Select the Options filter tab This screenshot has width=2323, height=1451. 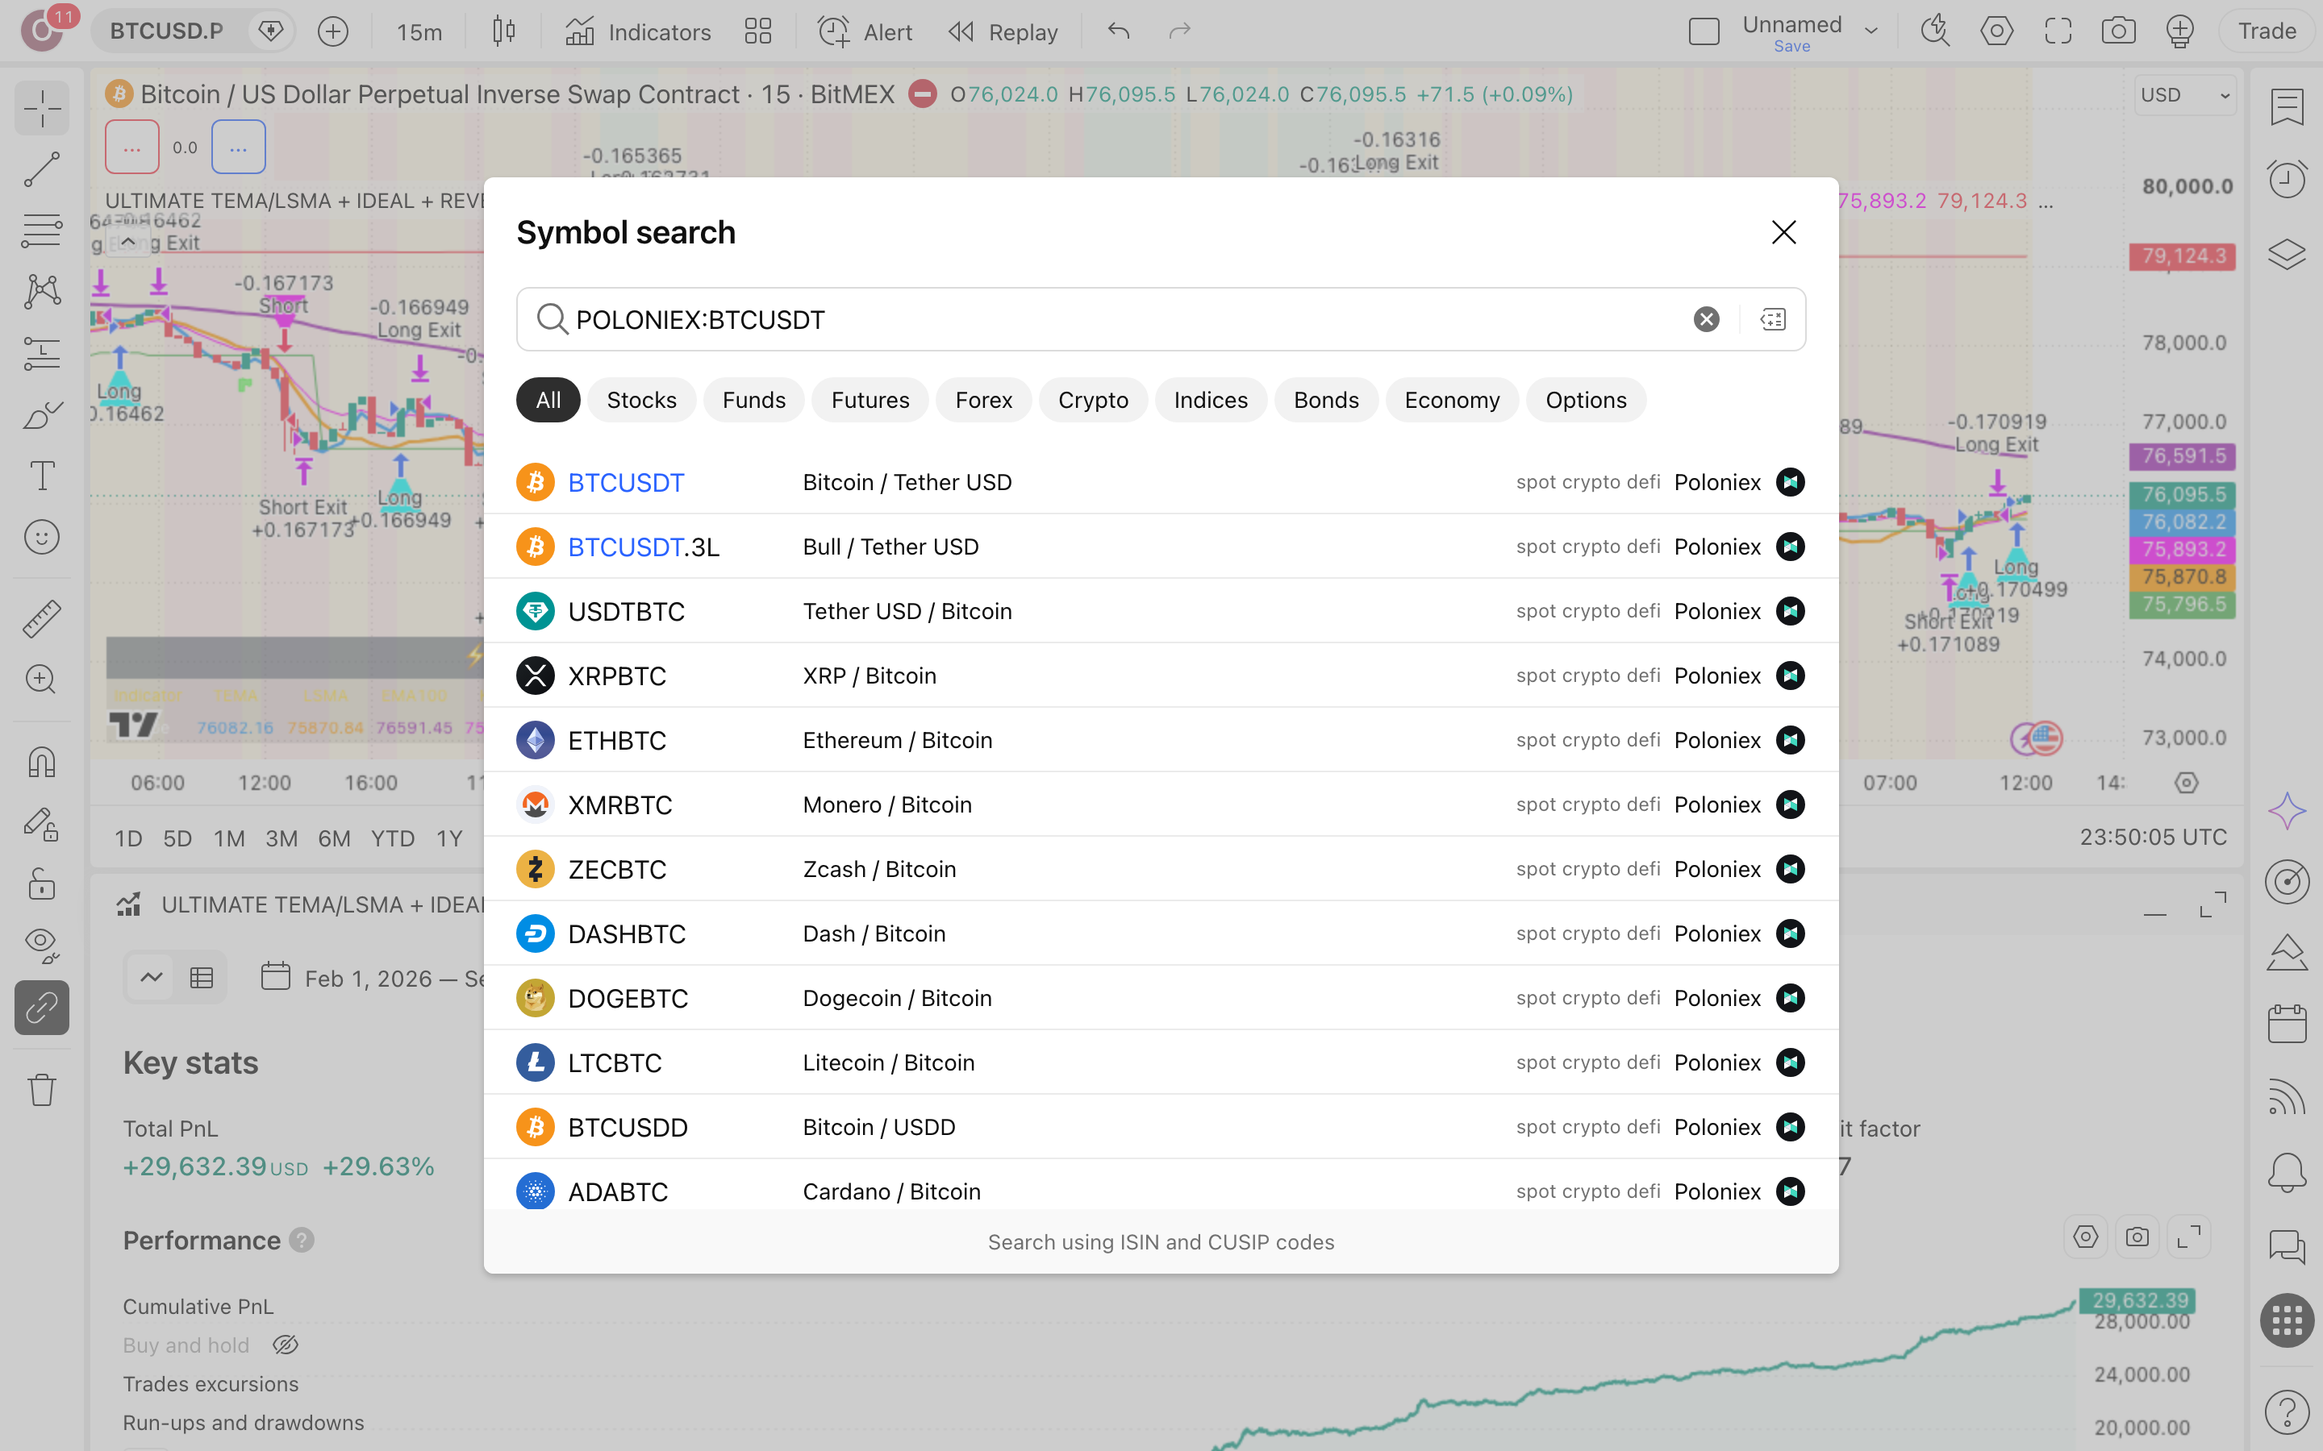click(1586, 400)
